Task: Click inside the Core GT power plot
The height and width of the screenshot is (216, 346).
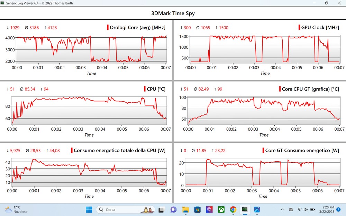Action: click(x=263, y=172)
